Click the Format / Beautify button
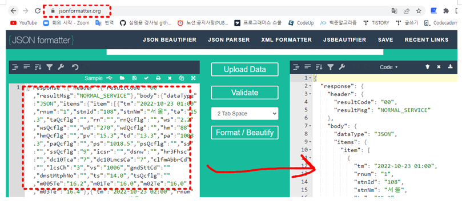This screenshot has height=208, width=462. (x=245, y=133)
